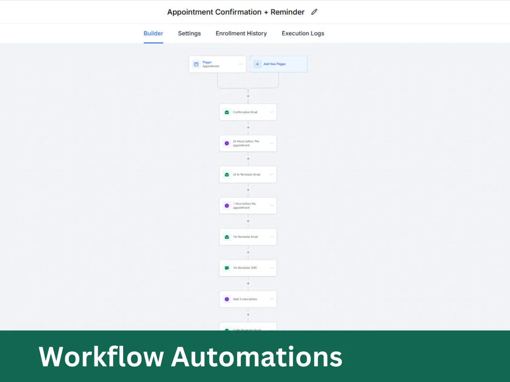Add a step directly below Confirmation Email
The width and height of the screenshot is (510, 382).
pyautogui.click(x=248, y=127)
